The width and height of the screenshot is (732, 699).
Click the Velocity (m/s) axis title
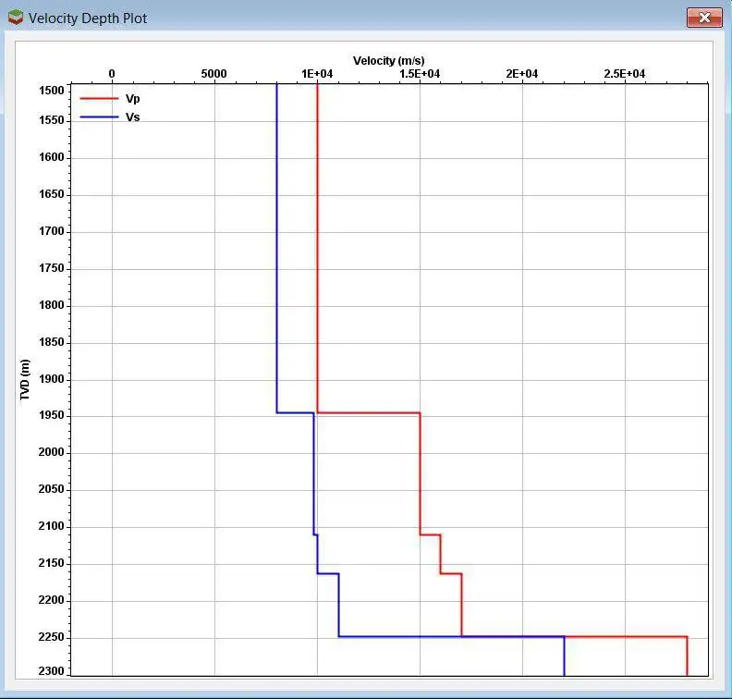point(388,61)
